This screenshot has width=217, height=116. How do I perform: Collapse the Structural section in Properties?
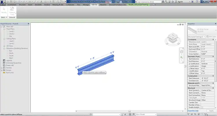pos(213,88)
